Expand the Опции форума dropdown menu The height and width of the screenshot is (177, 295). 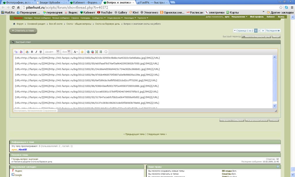pyautogui.click(x=115, y=18)
